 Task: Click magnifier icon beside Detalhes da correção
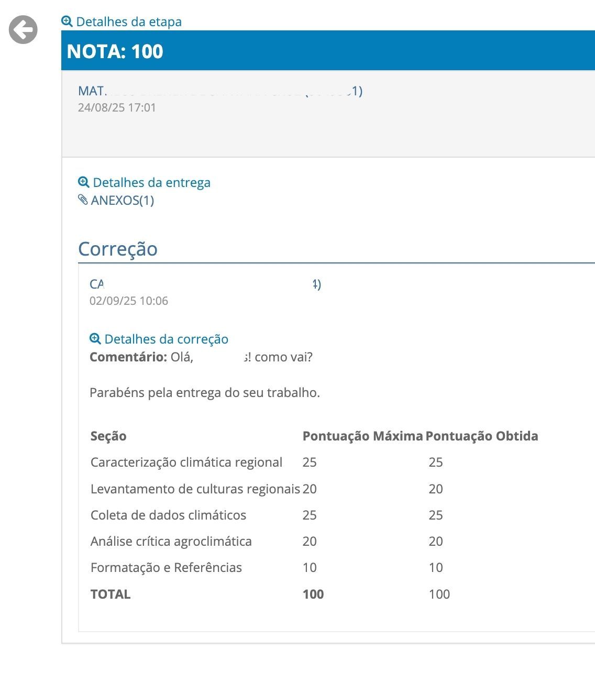tap(95, 339)
